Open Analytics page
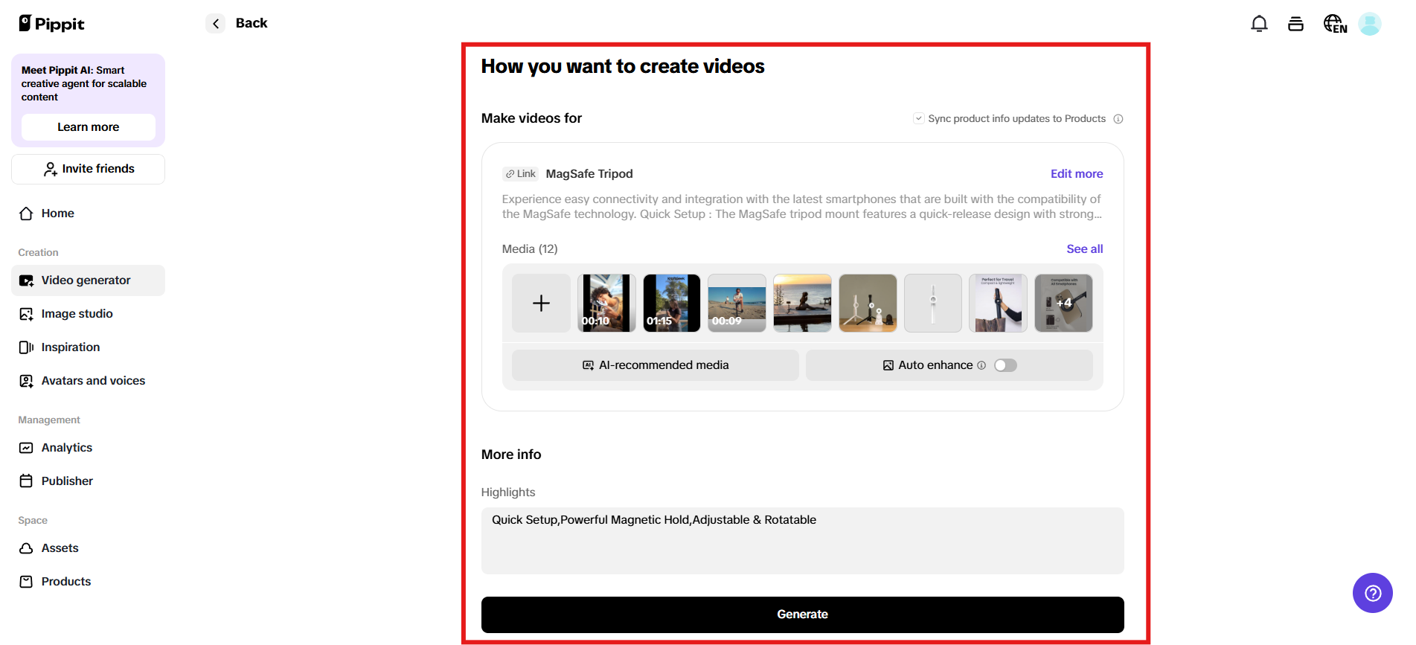The image size is (1416, 645). pos(88,448)
